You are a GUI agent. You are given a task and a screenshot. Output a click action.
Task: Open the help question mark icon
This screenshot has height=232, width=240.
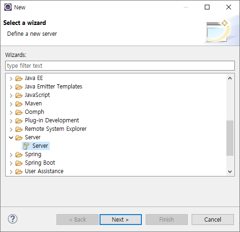(13, 219)
